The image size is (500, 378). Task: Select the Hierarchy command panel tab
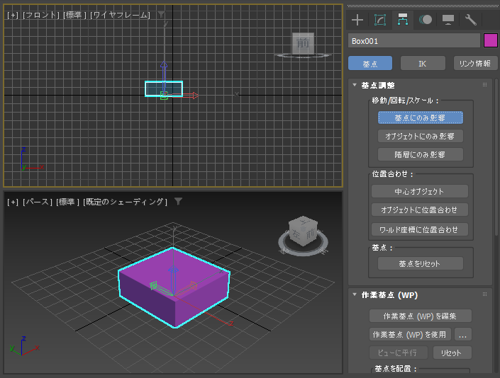click(x=403, y=20)
